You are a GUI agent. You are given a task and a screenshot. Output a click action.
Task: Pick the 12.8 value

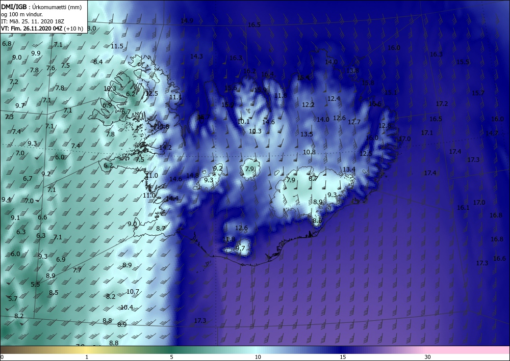385,126
